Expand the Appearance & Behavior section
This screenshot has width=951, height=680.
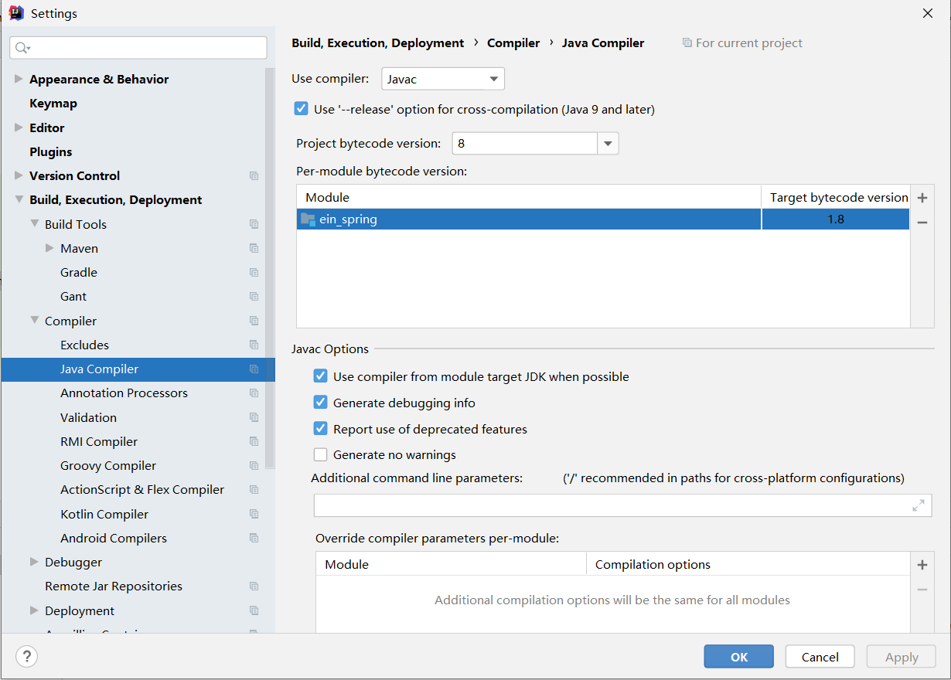[19, 79]
